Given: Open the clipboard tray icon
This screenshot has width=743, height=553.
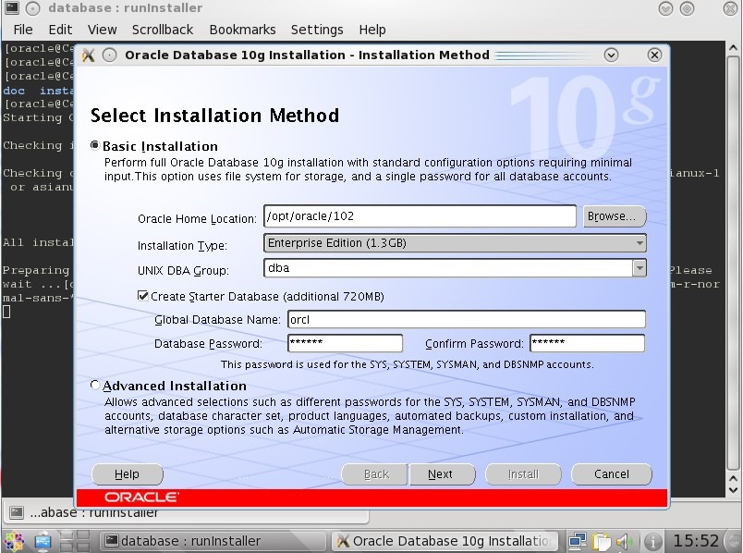Looking at the screenshot, I should coord(603,541).
